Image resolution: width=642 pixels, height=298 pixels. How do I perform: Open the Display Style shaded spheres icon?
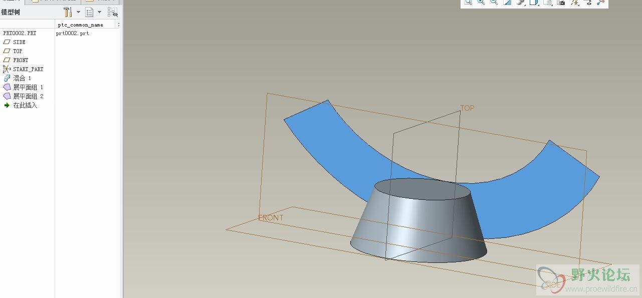[x=521, y=3]
